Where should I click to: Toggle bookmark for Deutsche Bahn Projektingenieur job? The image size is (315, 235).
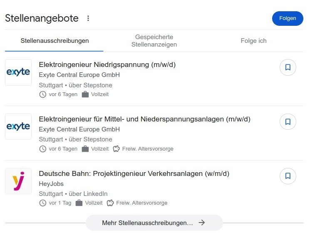pos(288,176)
